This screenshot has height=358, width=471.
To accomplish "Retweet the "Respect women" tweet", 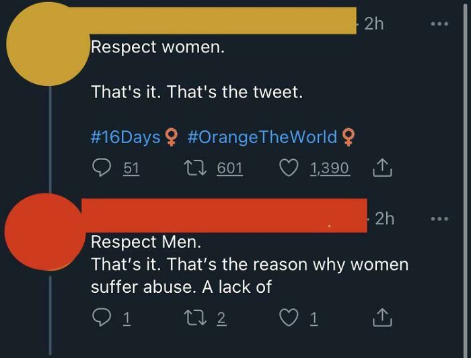I will tap(195, 168).
